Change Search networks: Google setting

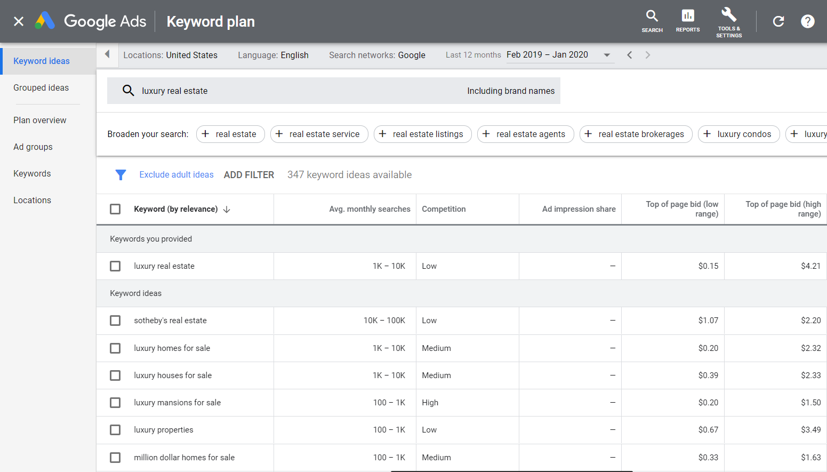[377, 55]
